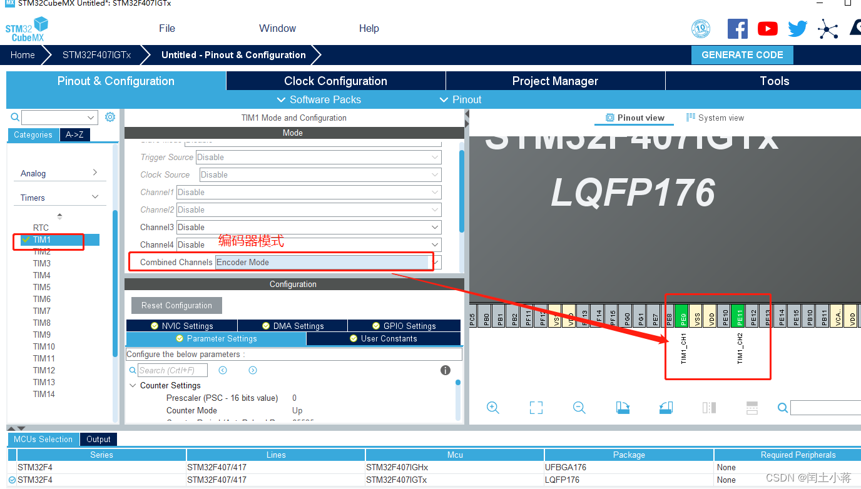
Task: Click GENERATE CODE button
Action: tap(742, 55)
